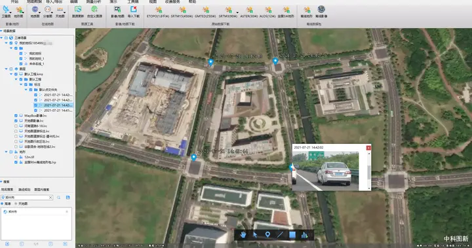Viewport: 472px width, 248px height.
Task: Toggle the 默认工程.kmz checkbox
Action: tap(16, 74)
